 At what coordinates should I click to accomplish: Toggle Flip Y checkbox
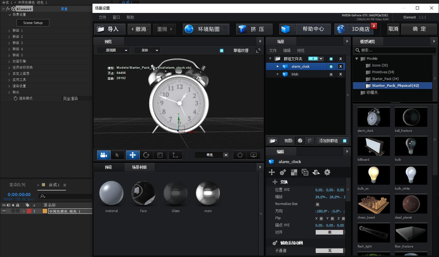332,218
